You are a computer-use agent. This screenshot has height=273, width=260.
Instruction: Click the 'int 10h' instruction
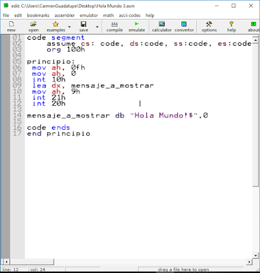click(49, 79)
